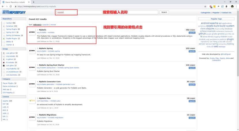Click the search input field
Image resolution: width=239 pixels, height=131 pixels.
coord(107,12)
